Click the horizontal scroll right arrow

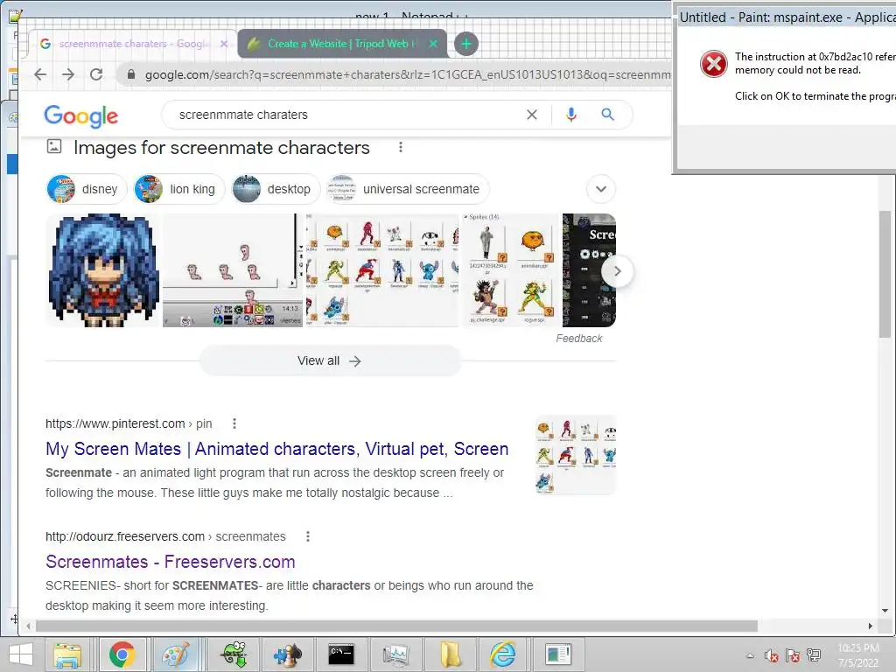tap(871, 626)
